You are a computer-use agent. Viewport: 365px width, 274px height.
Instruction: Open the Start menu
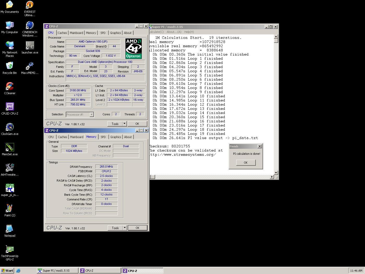click(x=7, y=271)
